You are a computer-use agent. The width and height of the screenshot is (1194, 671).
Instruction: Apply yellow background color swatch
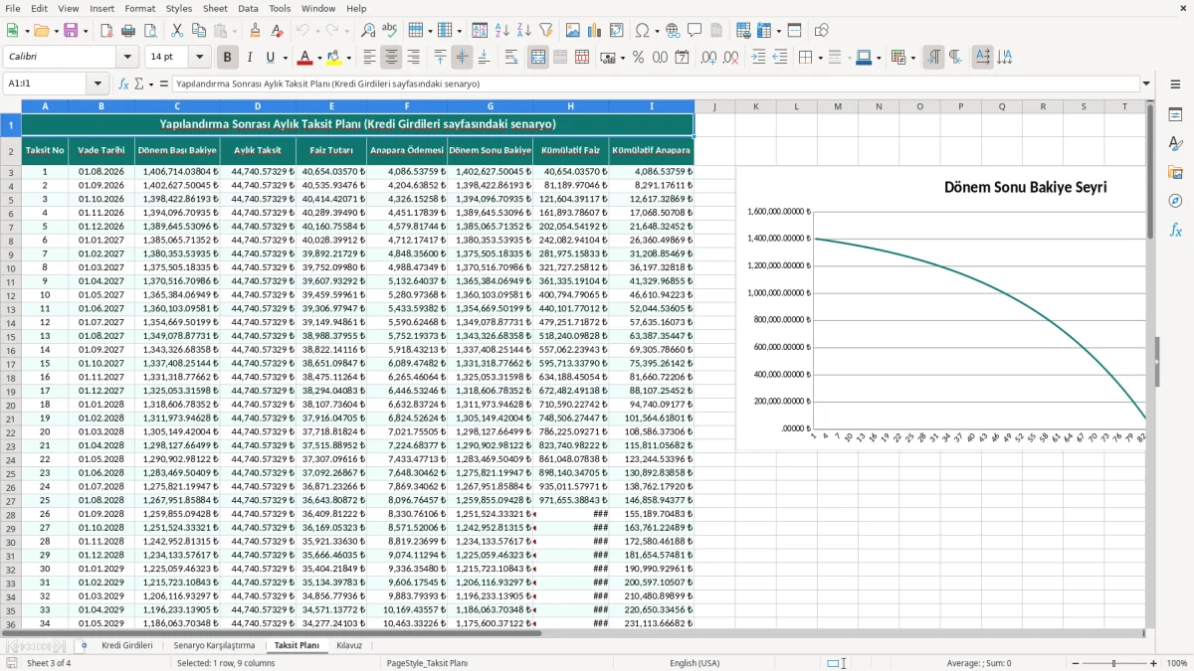(x=335, y=58)
